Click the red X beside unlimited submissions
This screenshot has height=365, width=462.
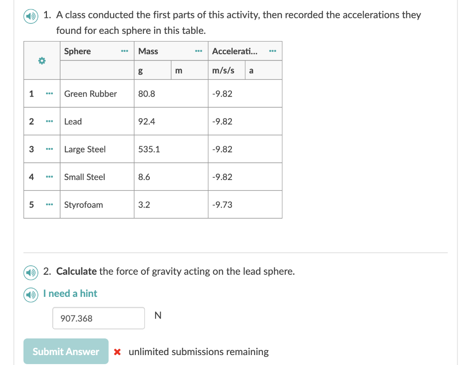coord(118,351)
